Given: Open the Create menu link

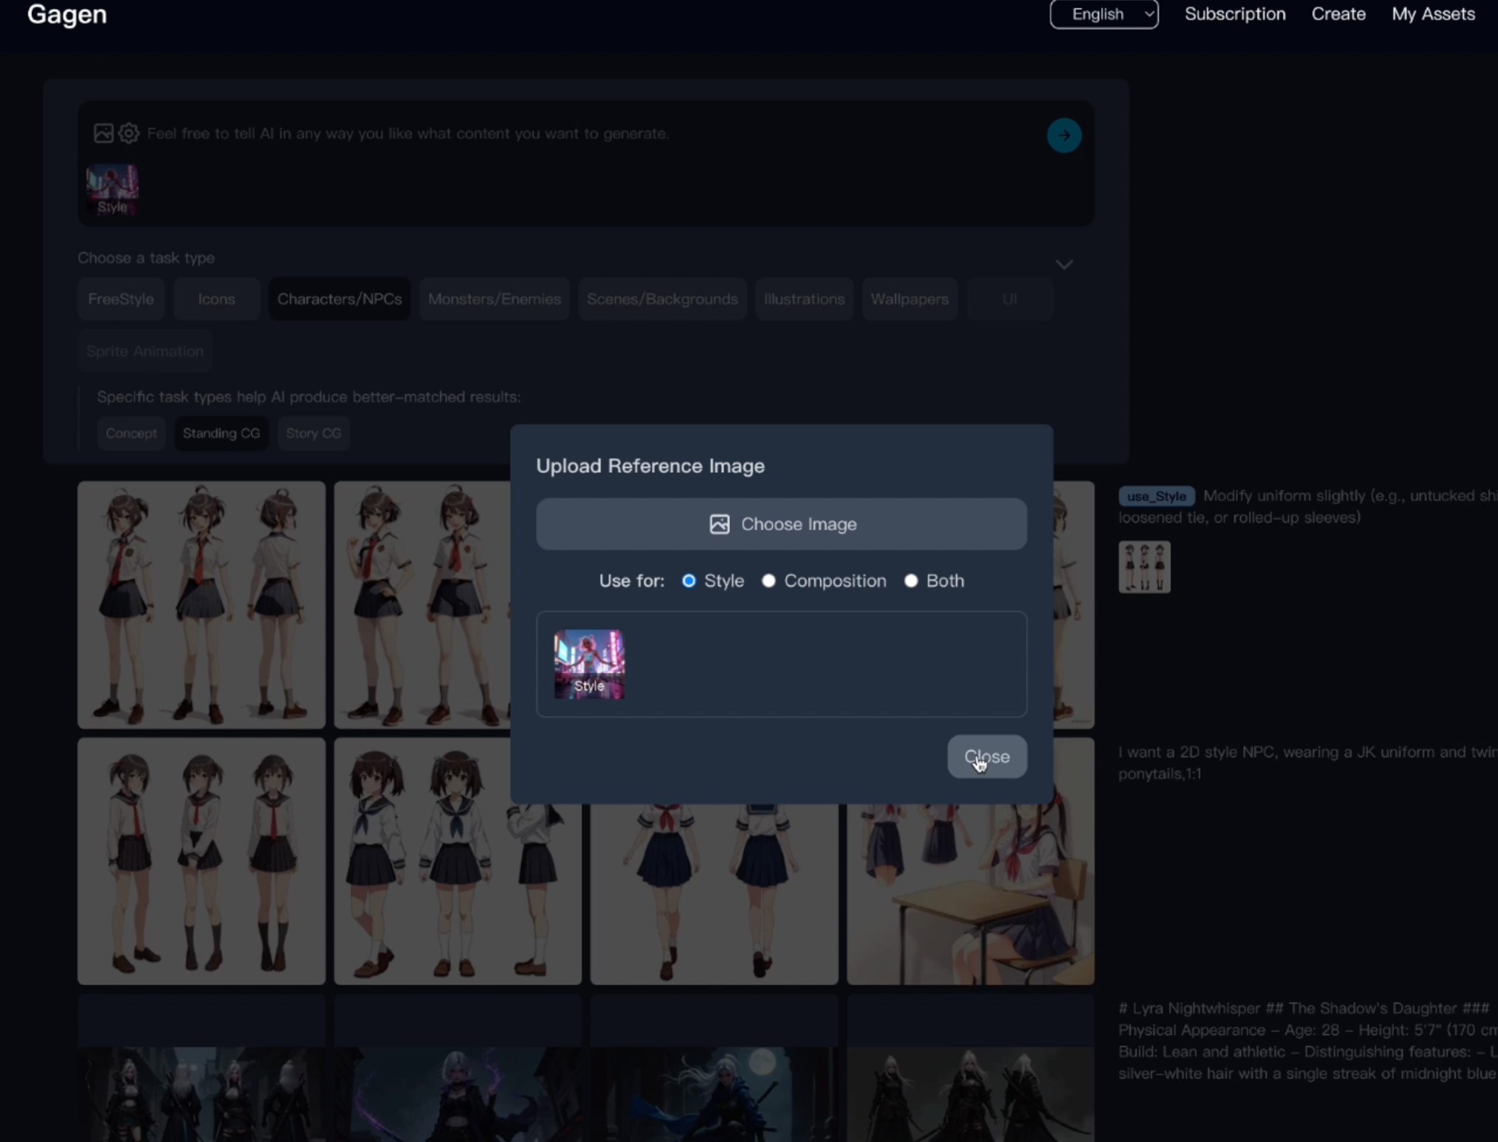Looking at the screenshot, I should (1338, 14).
